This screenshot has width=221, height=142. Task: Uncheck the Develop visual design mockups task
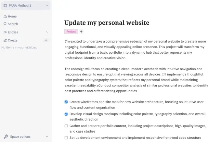pyautogui.click(x=66, y=114)
